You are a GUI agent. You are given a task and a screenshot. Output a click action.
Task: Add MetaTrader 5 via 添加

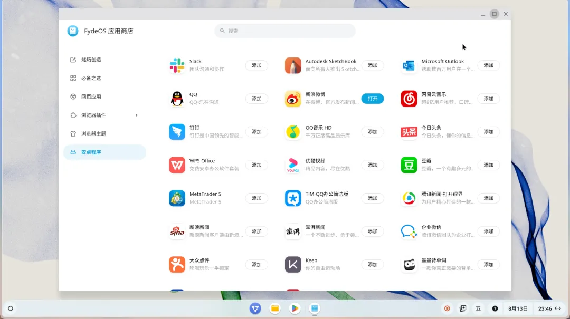[x=256, y=198]
